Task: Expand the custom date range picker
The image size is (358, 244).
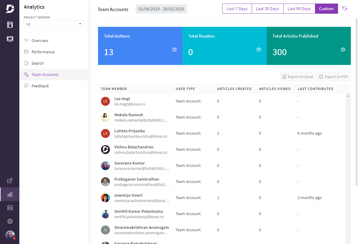Action: click(x=161, y=9)
